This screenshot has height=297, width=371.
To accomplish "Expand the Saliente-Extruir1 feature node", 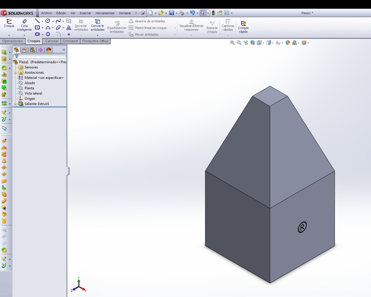I will [x=16, y=104].
